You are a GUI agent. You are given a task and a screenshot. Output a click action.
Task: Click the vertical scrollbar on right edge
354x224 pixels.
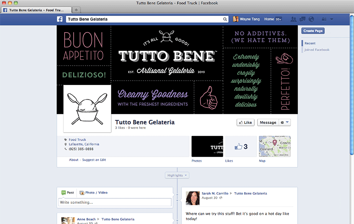(352, 85)
